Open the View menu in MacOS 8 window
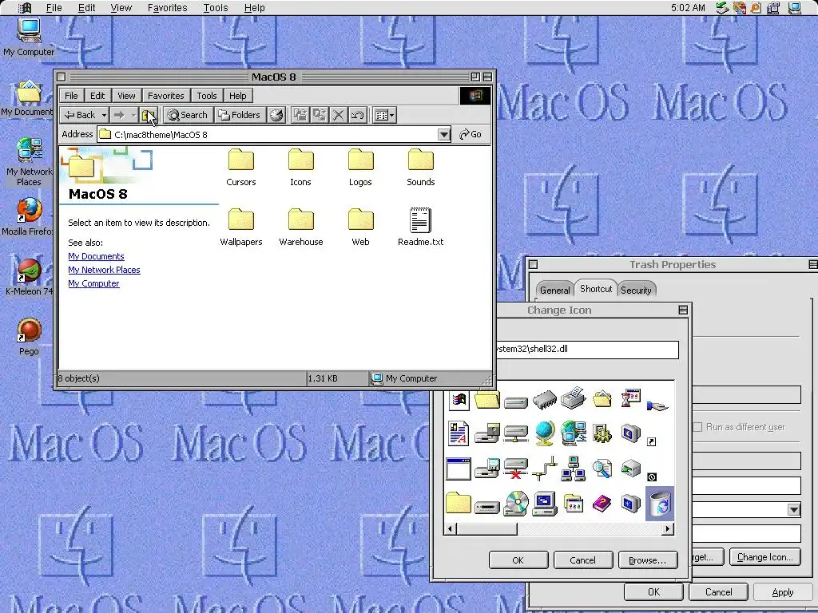 coord(126,96)
